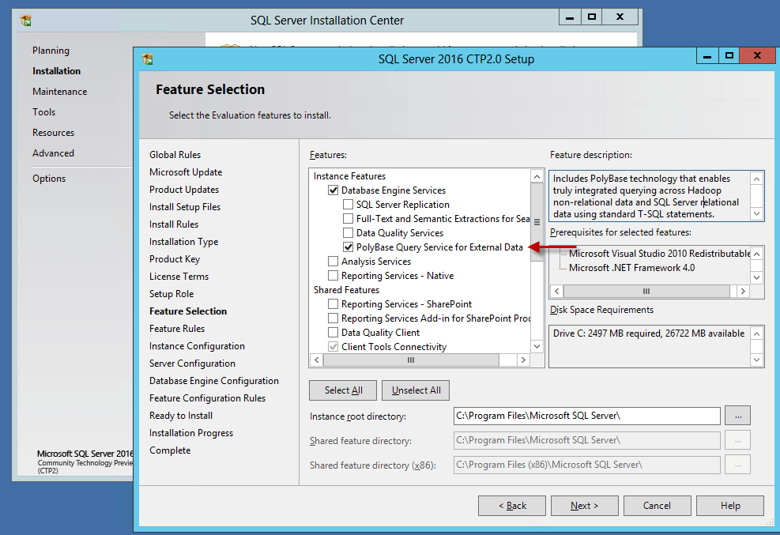Click the Next button
This screenshot has width=780, height=535.
(584, 506)
